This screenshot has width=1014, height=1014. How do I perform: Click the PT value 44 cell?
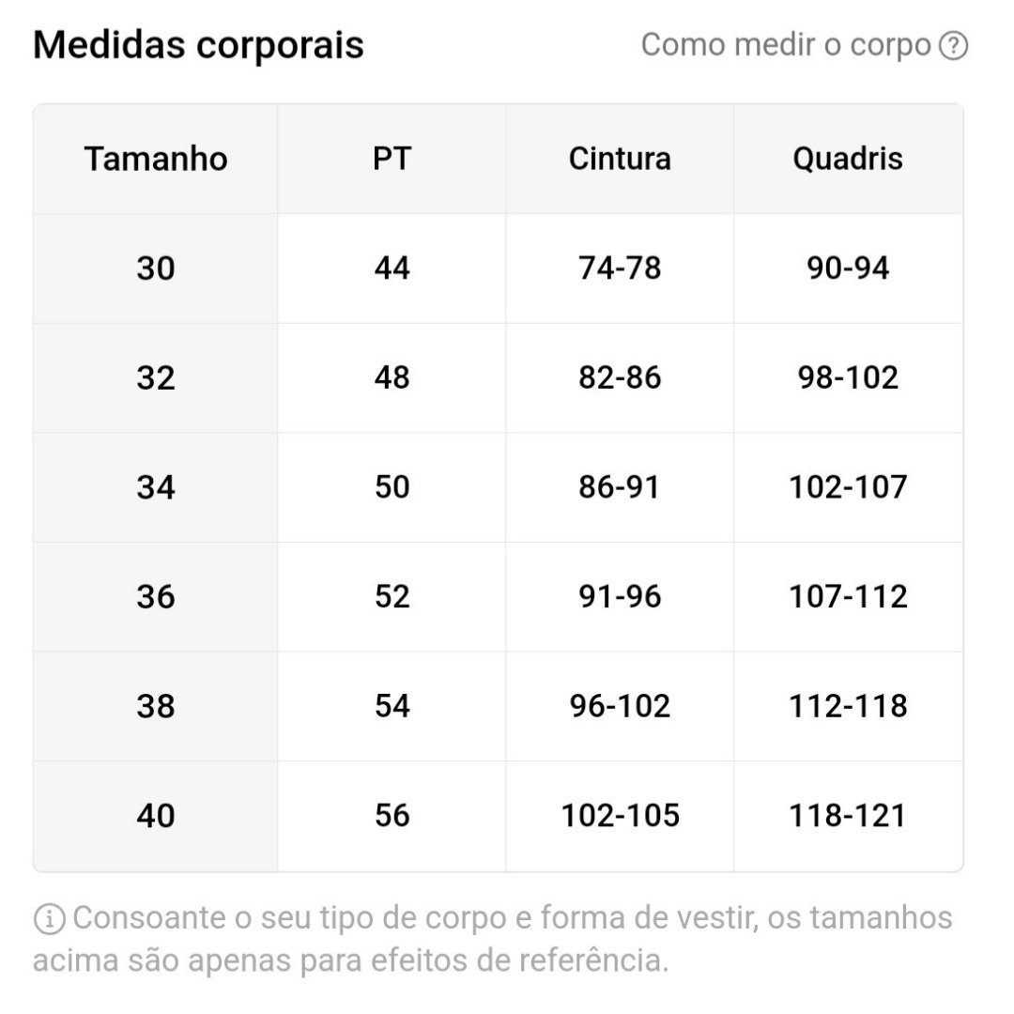[392, 269]
